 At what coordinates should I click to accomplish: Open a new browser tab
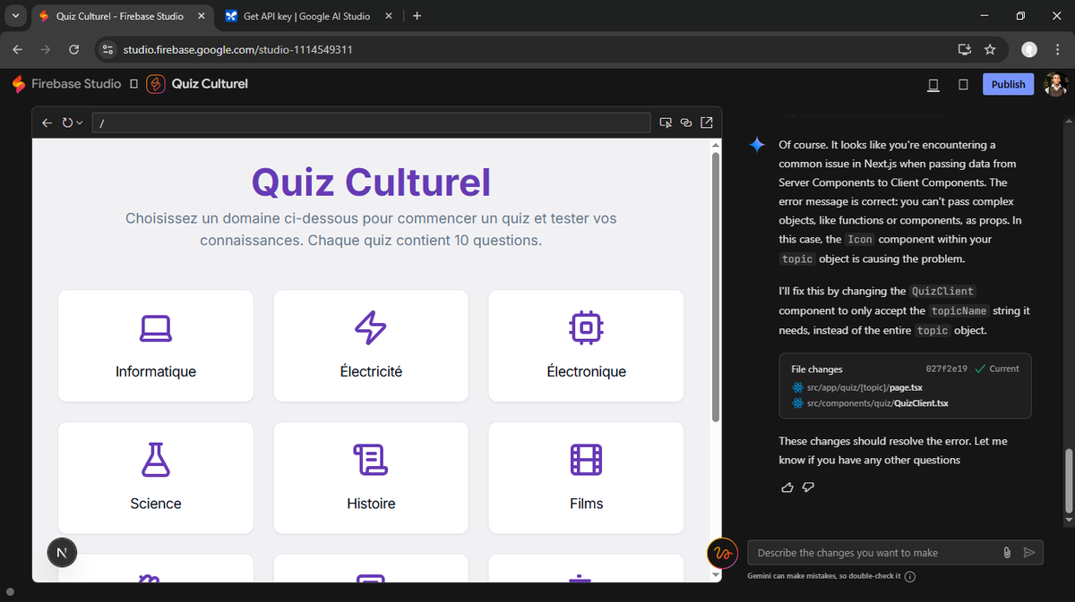[417, 16]
